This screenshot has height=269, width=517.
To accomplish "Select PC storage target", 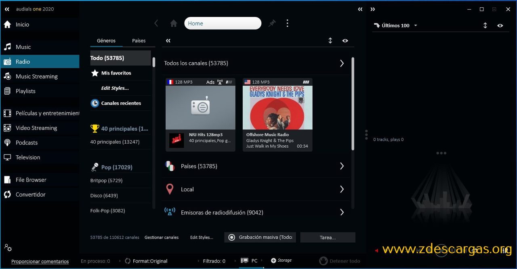I will 249,261.
